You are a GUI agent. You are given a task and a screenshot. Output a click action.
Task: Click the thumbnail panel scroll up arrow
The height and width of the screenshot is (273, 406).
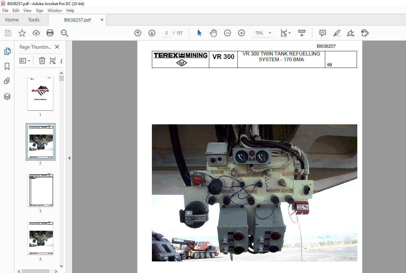(61, 73)
